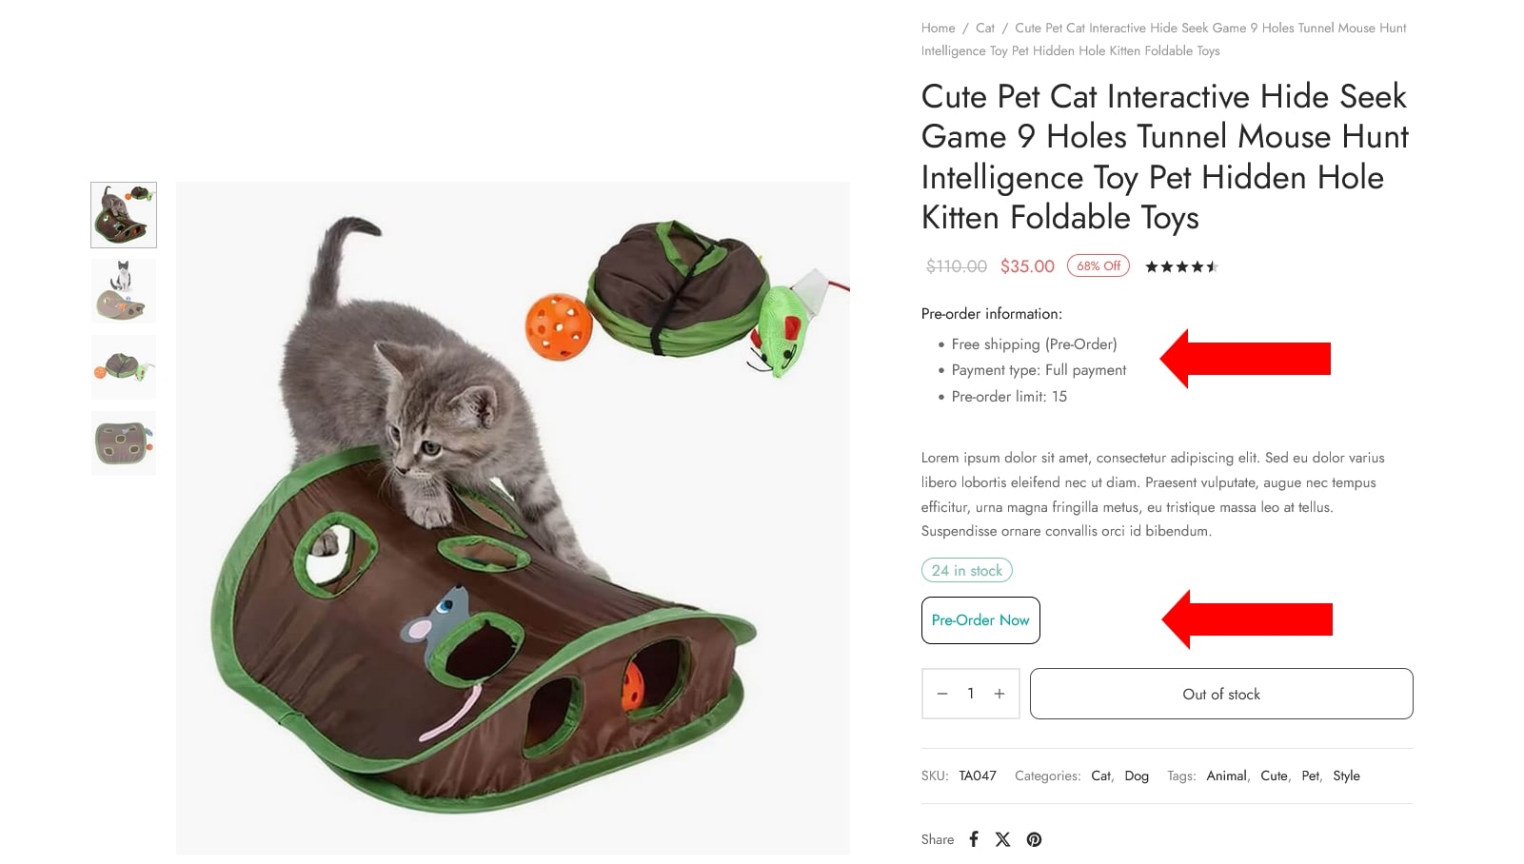Select second thumbnail with standing cat
This screenshot has width=1524, height=864.
click(x=124, y=291)
